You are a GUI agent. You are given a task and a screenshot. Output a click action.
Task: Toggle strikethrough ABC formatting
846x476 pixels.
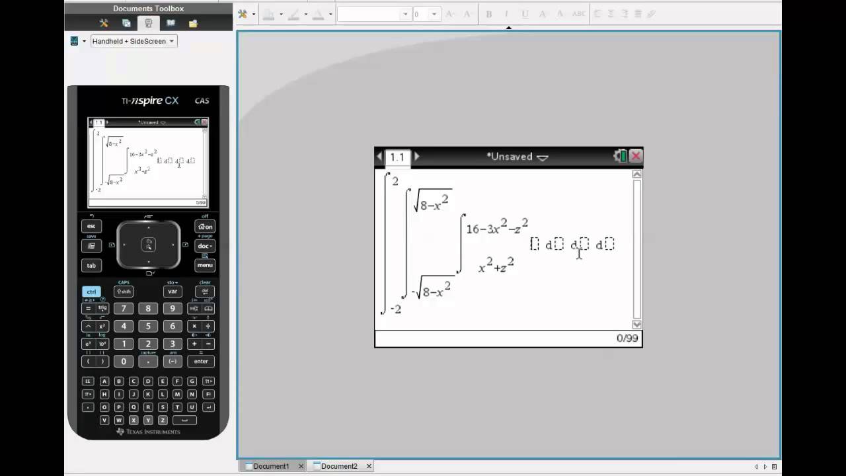578,14
